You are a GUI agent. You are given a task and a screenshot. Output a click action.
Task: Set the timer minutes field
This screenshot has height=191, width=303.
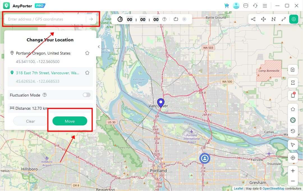143,19
